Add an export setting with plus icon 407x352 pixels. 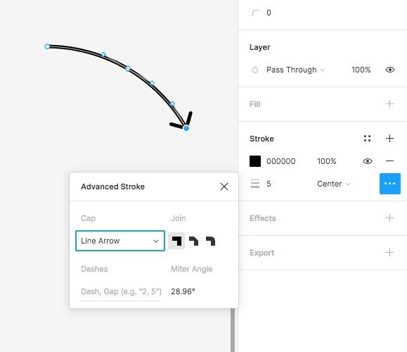tap(389, 253)
